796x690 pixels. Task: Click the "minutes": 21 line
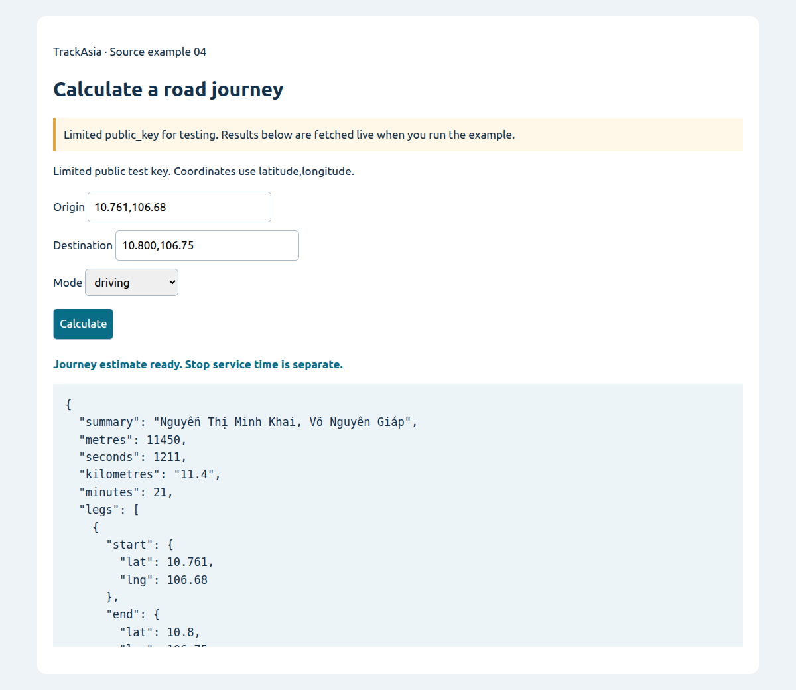point(126,492)
